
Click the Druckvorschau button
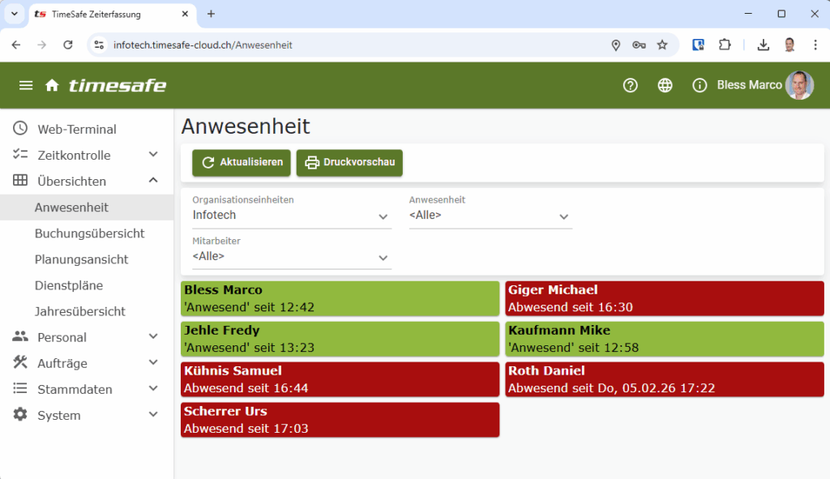coord(349,162)
